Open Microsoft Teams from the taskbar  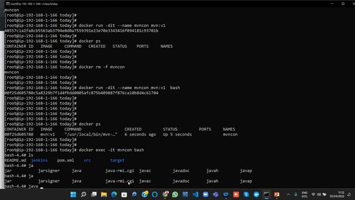coord(216,194)
